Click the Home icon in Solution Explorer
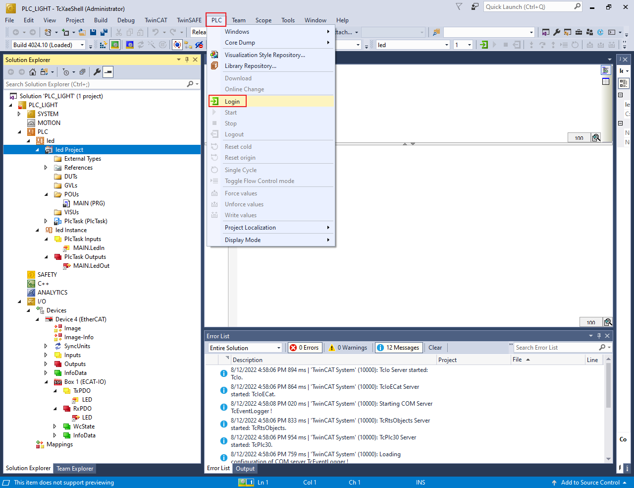 (33, 72)
